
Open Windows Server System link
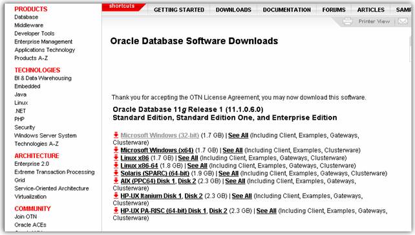45,136
